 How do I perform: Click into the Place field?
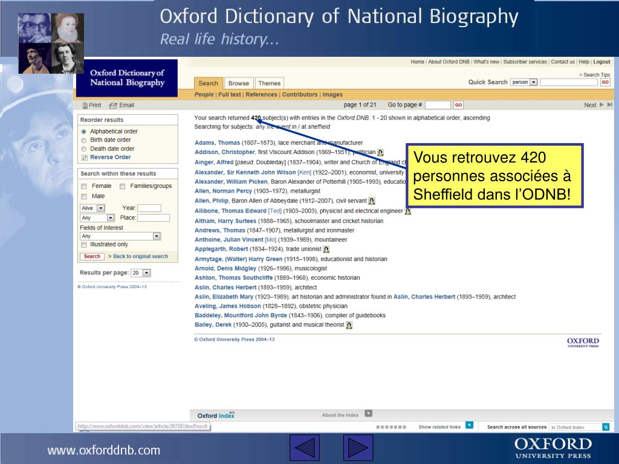154,217
